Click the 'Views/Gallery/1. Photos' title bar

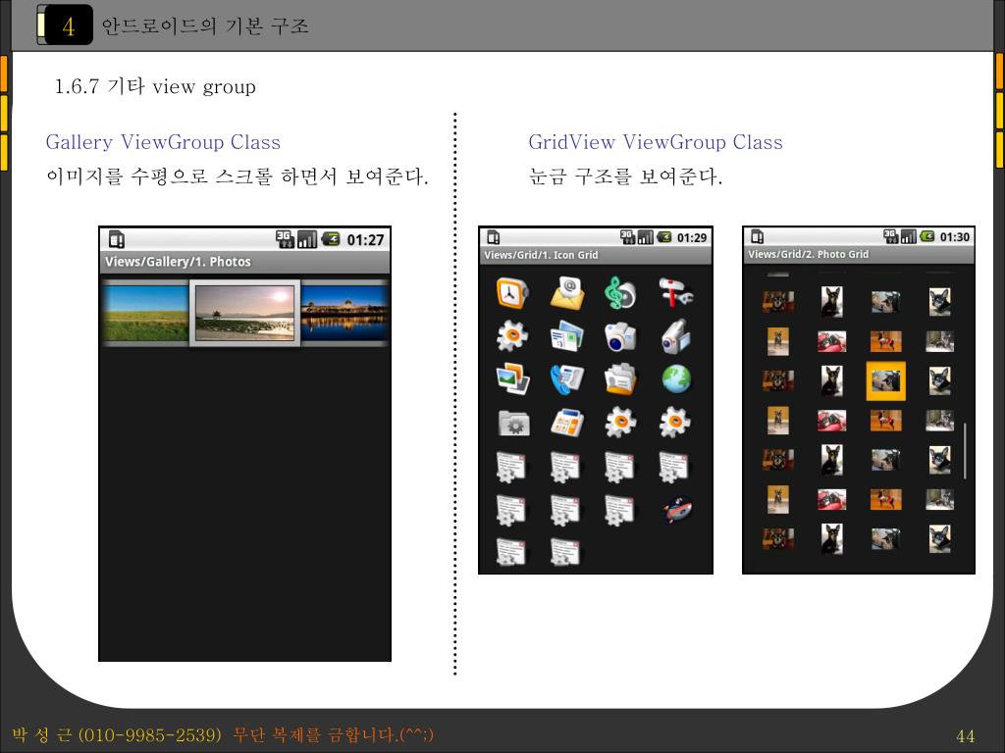(244, 262)
